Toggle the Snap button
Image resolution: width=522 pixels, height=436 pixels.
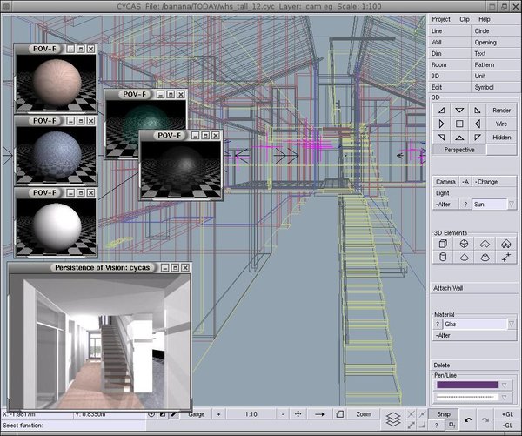(x=444, y=414)
